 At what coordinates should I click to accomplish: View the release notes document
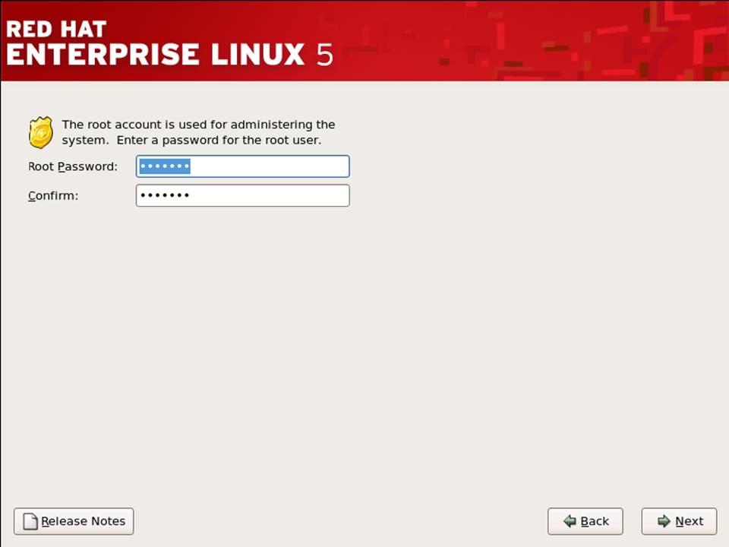(x=74, y=521)
